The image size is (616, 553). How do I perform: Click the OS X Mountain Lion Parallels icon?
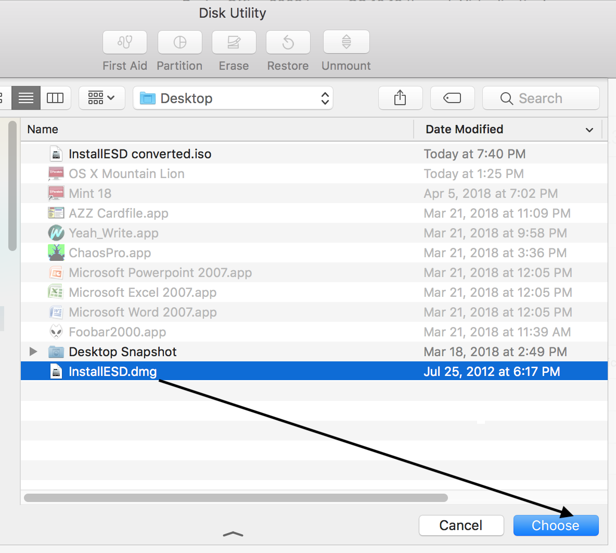(56, 173)
